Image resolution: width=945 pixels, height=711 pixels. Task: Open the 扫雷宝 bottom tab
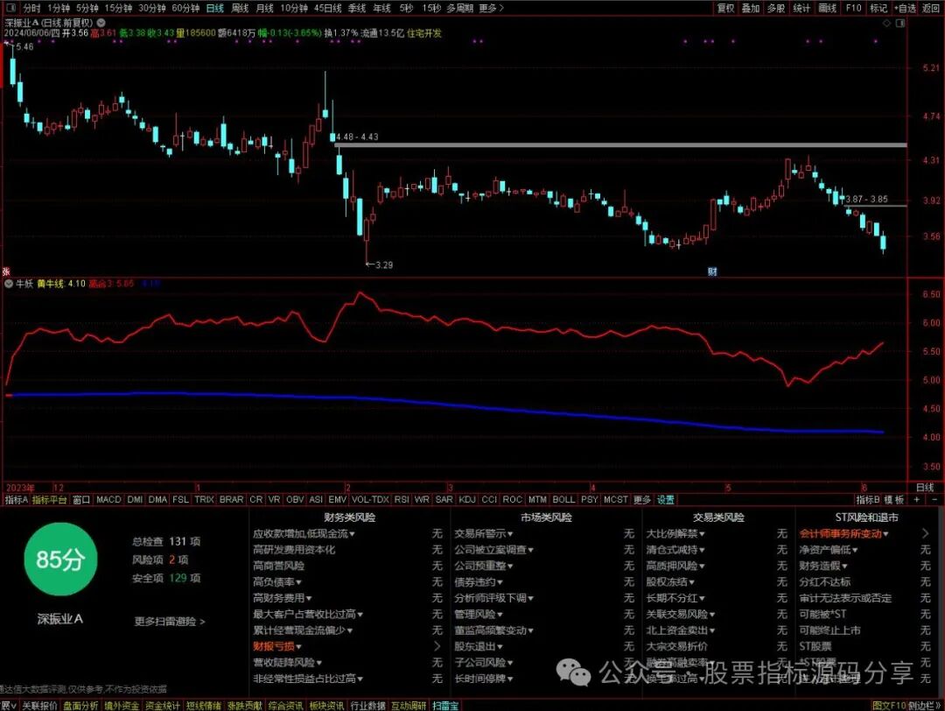pos(444,705)
